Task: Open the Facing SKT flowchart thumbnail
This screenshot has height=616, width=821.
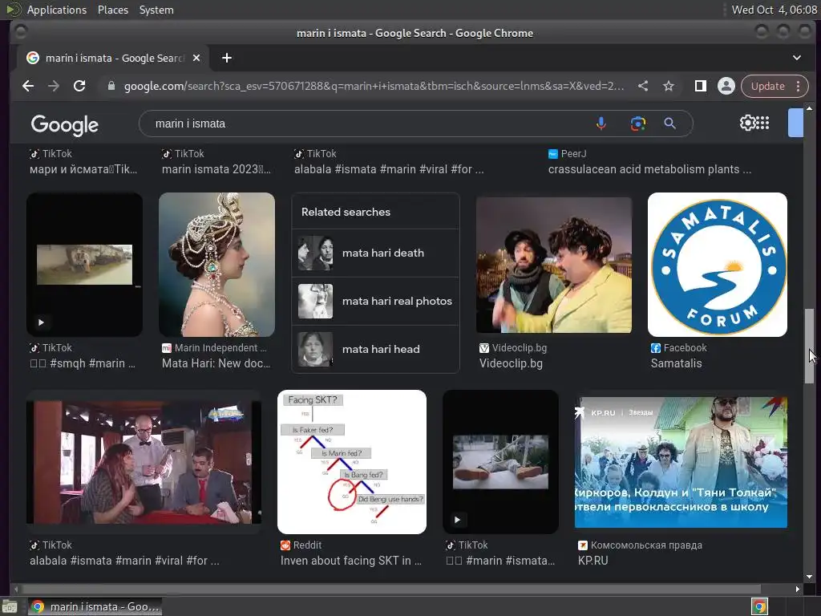Action: point(352,461)
